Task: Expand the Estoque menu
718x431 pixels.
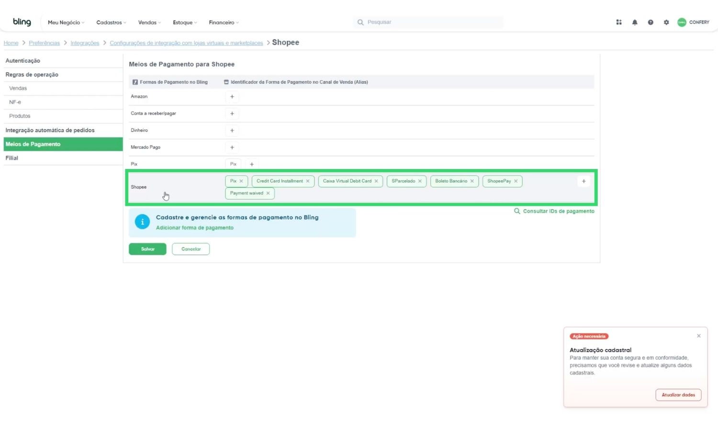Action: pos(185,23)
